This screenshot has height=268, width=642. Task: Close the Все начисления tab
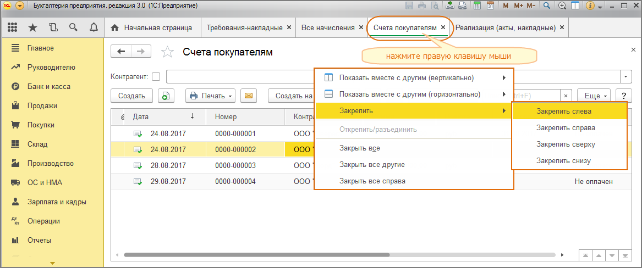click(x=361, y=28)
